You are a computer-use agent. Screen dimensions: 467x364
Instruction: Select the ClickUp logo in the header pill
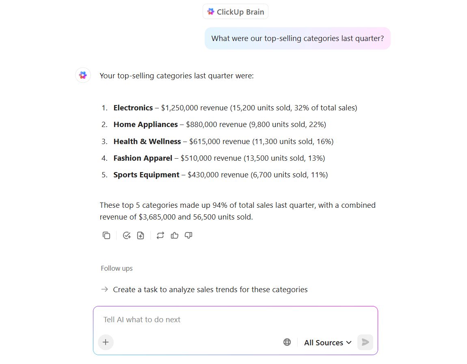point(211,11)
